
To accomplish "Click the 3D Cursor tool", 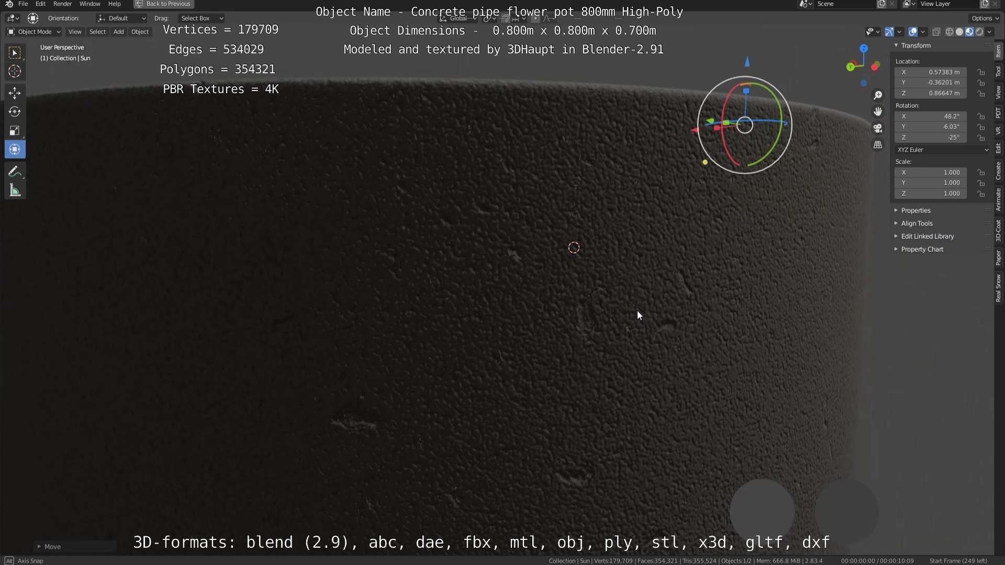I will tap(15, 72).
